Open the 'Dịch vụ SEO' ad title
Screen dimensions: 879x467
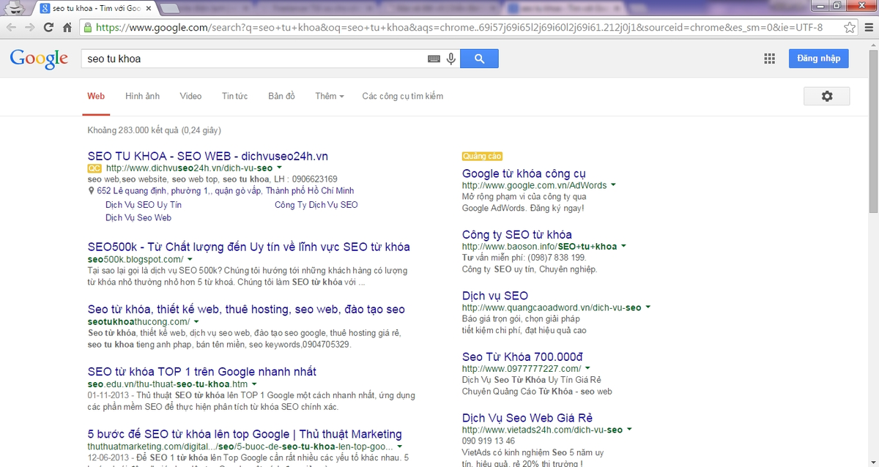coord(495,296)
